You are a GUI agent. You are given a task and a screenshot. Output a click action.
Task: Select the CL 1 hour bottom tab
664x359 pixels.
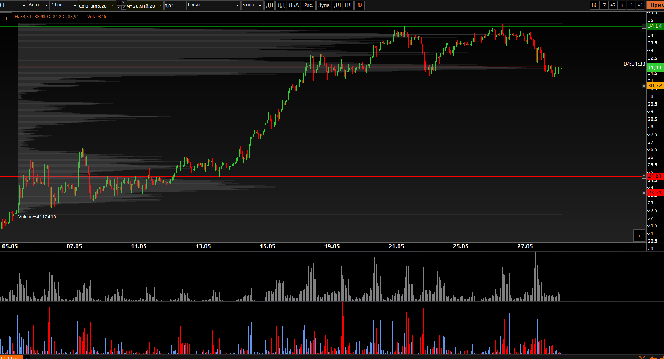coord(11,357)
